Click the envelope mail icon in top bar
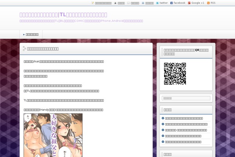Image resolution: width=235 pixels, height=157 pixels. pos(128,3)
